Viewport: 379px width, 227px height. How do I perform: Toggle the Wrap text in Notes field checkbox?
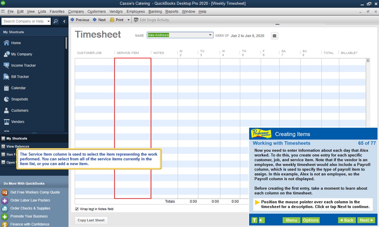coord(77,209)
